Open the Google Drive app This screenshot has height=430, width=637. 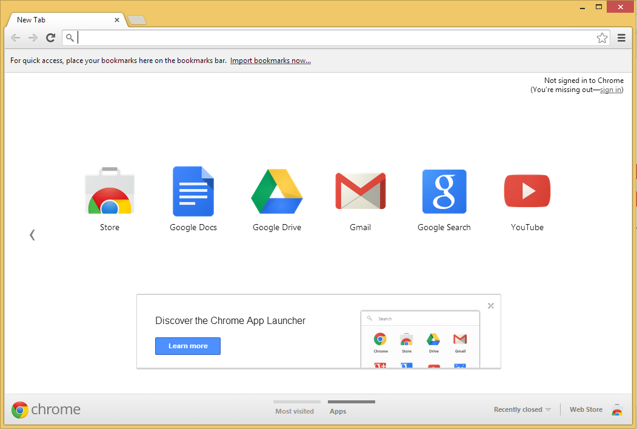point(277,191)
